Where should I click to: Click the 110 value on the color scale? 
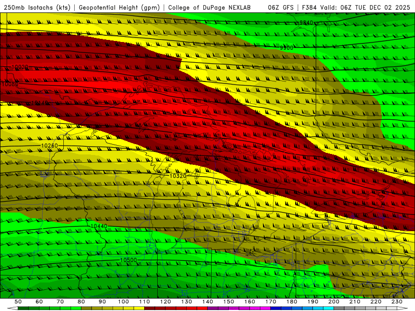tap(145, 302)
